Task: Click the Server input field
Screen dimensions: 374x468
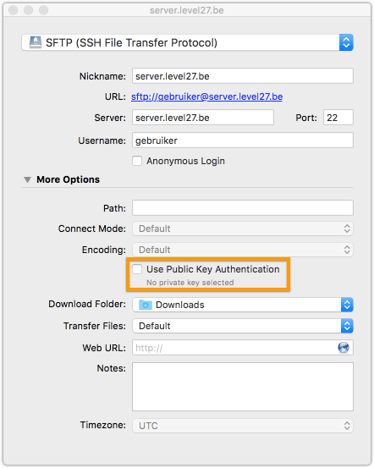Action: pos(203,118)
